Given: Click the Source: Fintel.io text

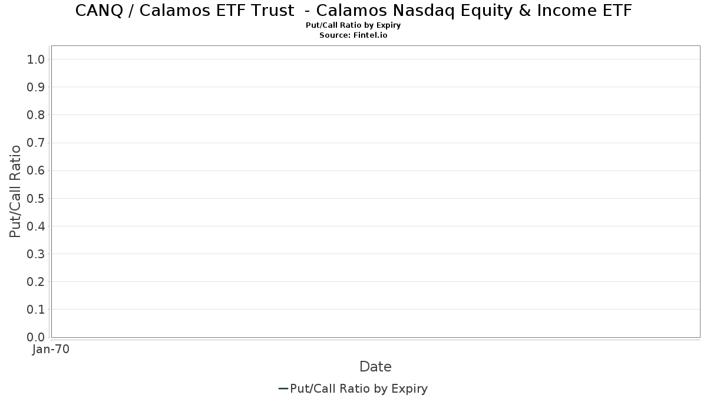Looking at the screenshot, I should click(353, 35).
